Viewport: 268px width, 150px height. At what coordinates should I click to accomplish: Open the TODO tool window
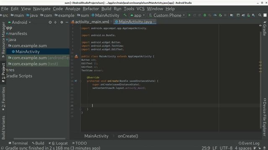(80, 143)
